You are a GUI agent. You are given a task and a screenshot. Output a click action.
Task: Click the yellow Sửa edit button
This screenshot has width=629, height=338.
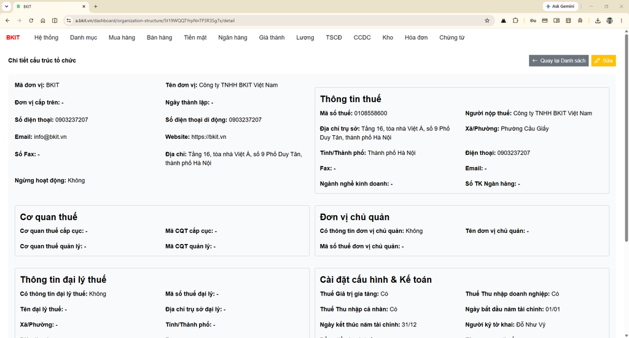click(603, 61)
